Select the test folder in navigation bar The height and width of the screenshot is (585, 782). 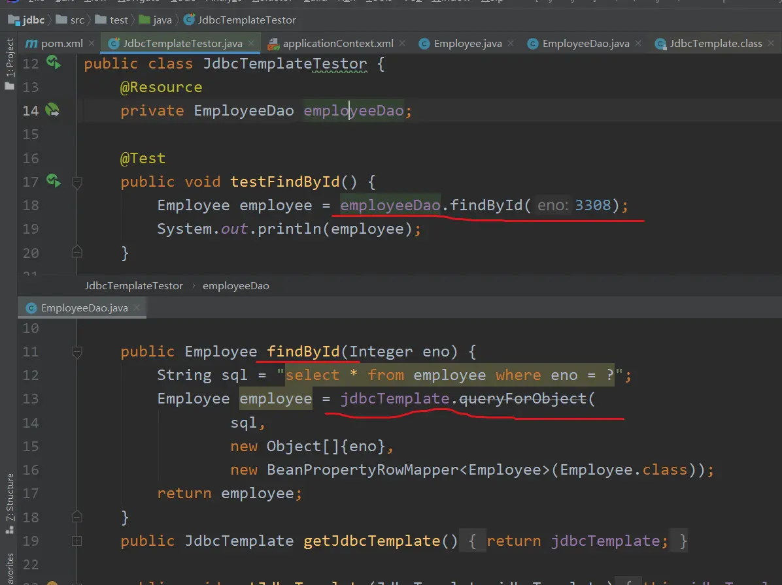[x=118, y=20]
